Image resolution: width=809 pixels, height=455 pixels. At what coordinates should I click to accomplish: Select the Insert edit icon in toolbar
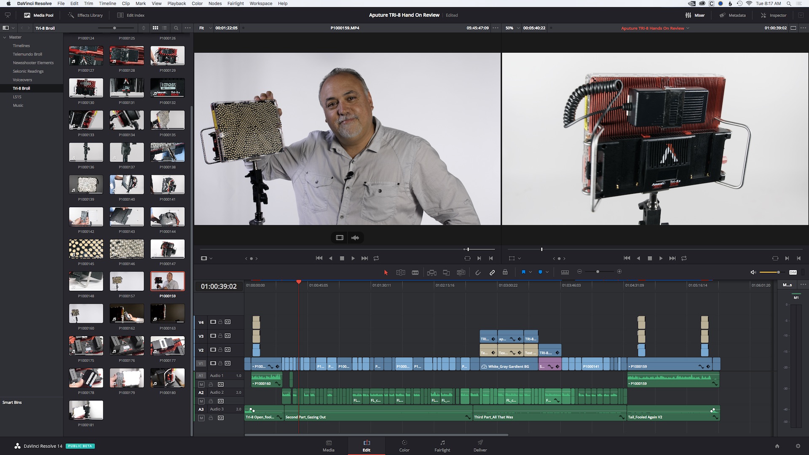[x=431, y=272]
